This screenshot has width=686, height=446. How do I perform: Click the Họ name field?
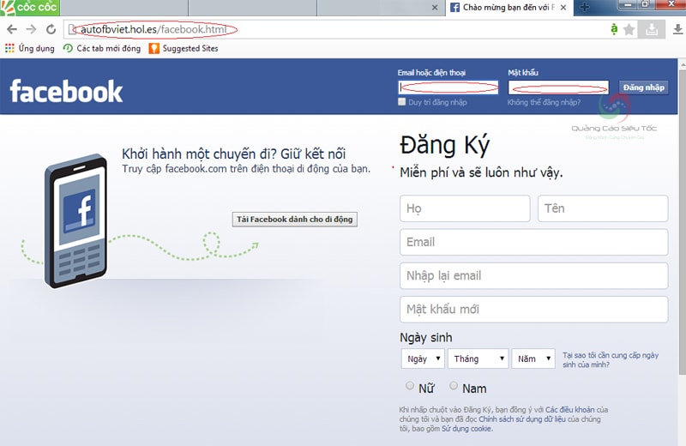point(465,208)
